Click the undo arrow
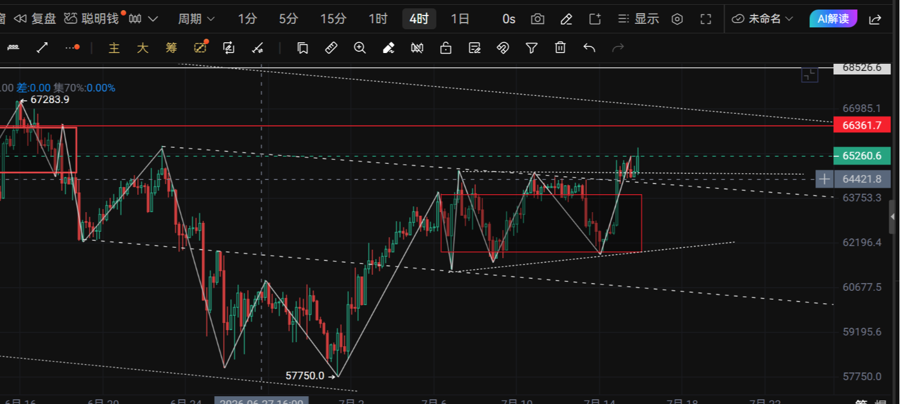Screen dimensions: 900x404 (x=589, y=48)
